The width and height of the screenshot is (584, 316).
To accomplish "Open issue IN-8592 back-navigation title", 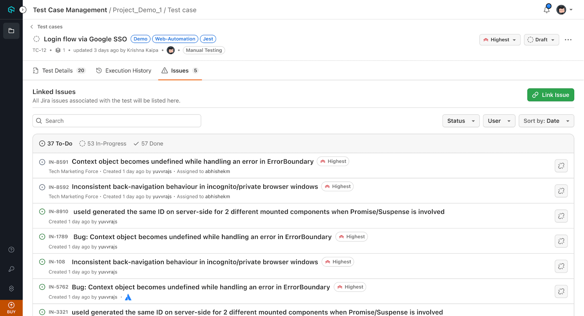I will pos(195,187).
